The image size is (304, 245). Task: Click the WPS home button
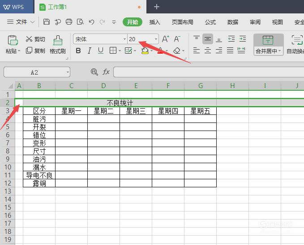(x=17, y=7)
